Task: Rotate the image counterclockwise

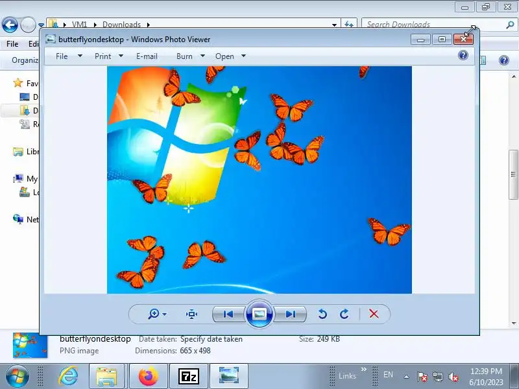Action: point(322,314)
